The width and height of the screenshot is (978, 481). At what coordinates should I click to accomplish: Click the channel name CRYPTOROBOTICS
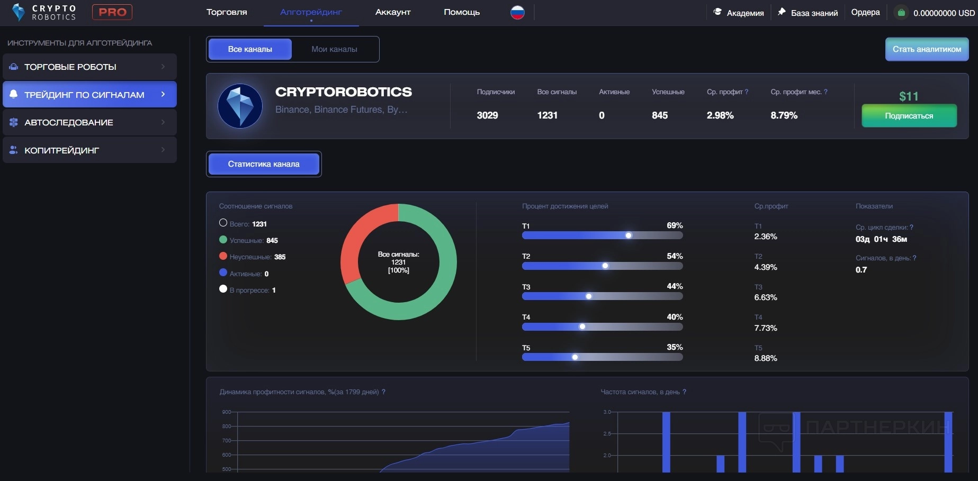pyautogui.click(x=344, y=92)
